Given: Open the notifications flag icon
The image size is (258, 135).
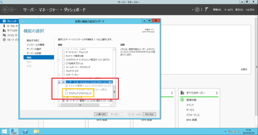Looking at the screenshot, I should click(x=207, y=10).
